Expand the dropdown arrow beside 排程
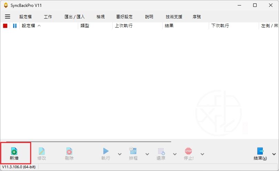 [x=147, y=154]
